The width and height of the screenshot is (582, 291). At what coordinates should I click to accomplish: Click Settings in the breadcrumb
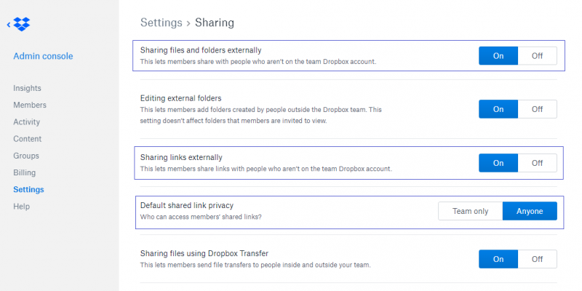click(x=160, y=23)
